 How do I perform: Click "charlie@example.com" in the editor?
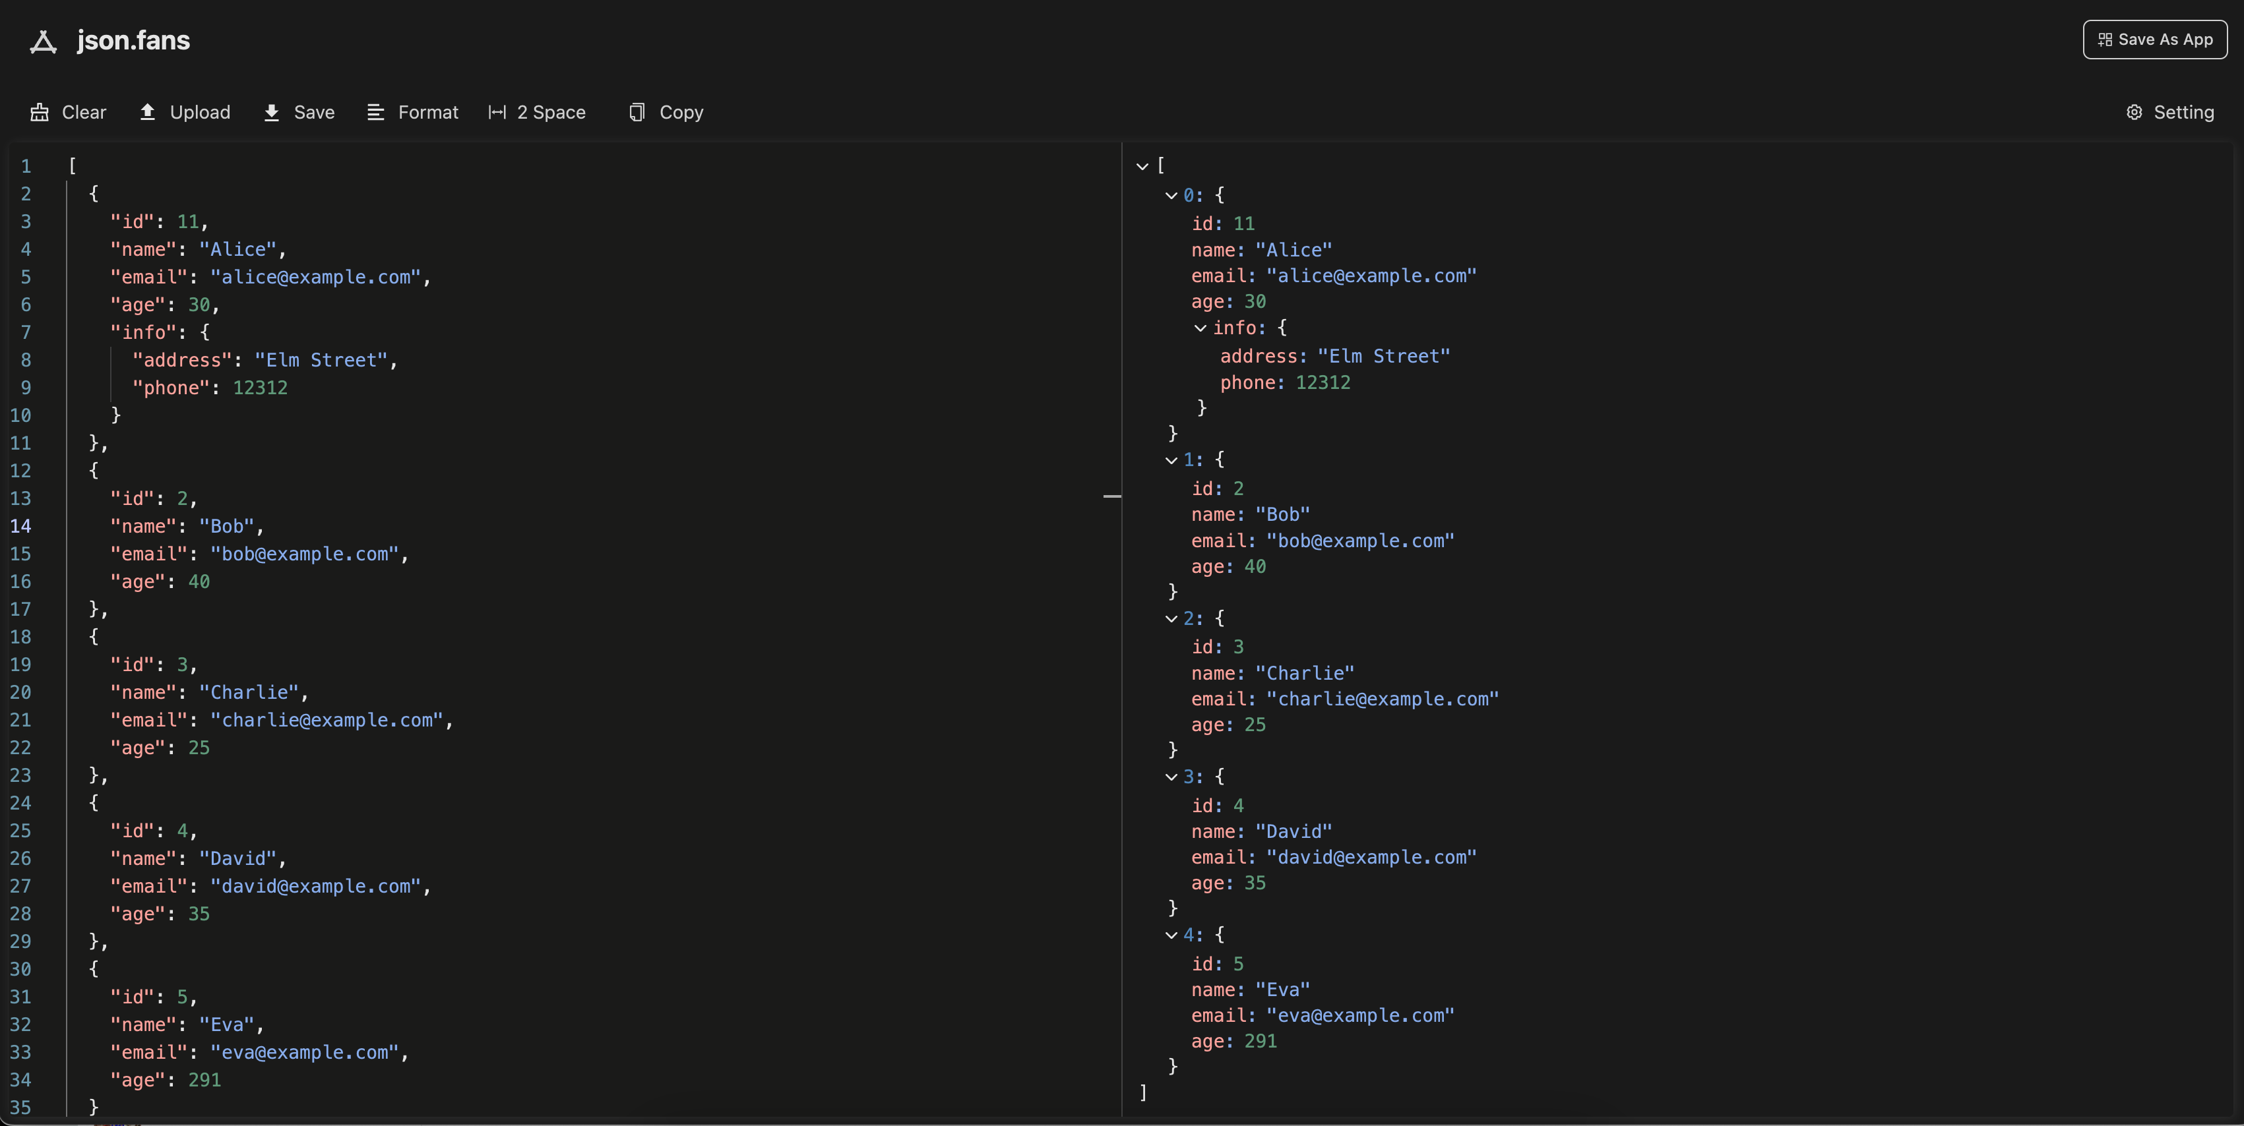[x=327, y=720]
